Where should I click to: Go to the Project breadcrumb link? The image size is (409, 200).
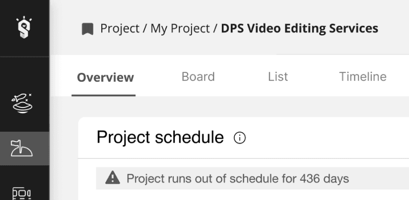coord(120,29)
